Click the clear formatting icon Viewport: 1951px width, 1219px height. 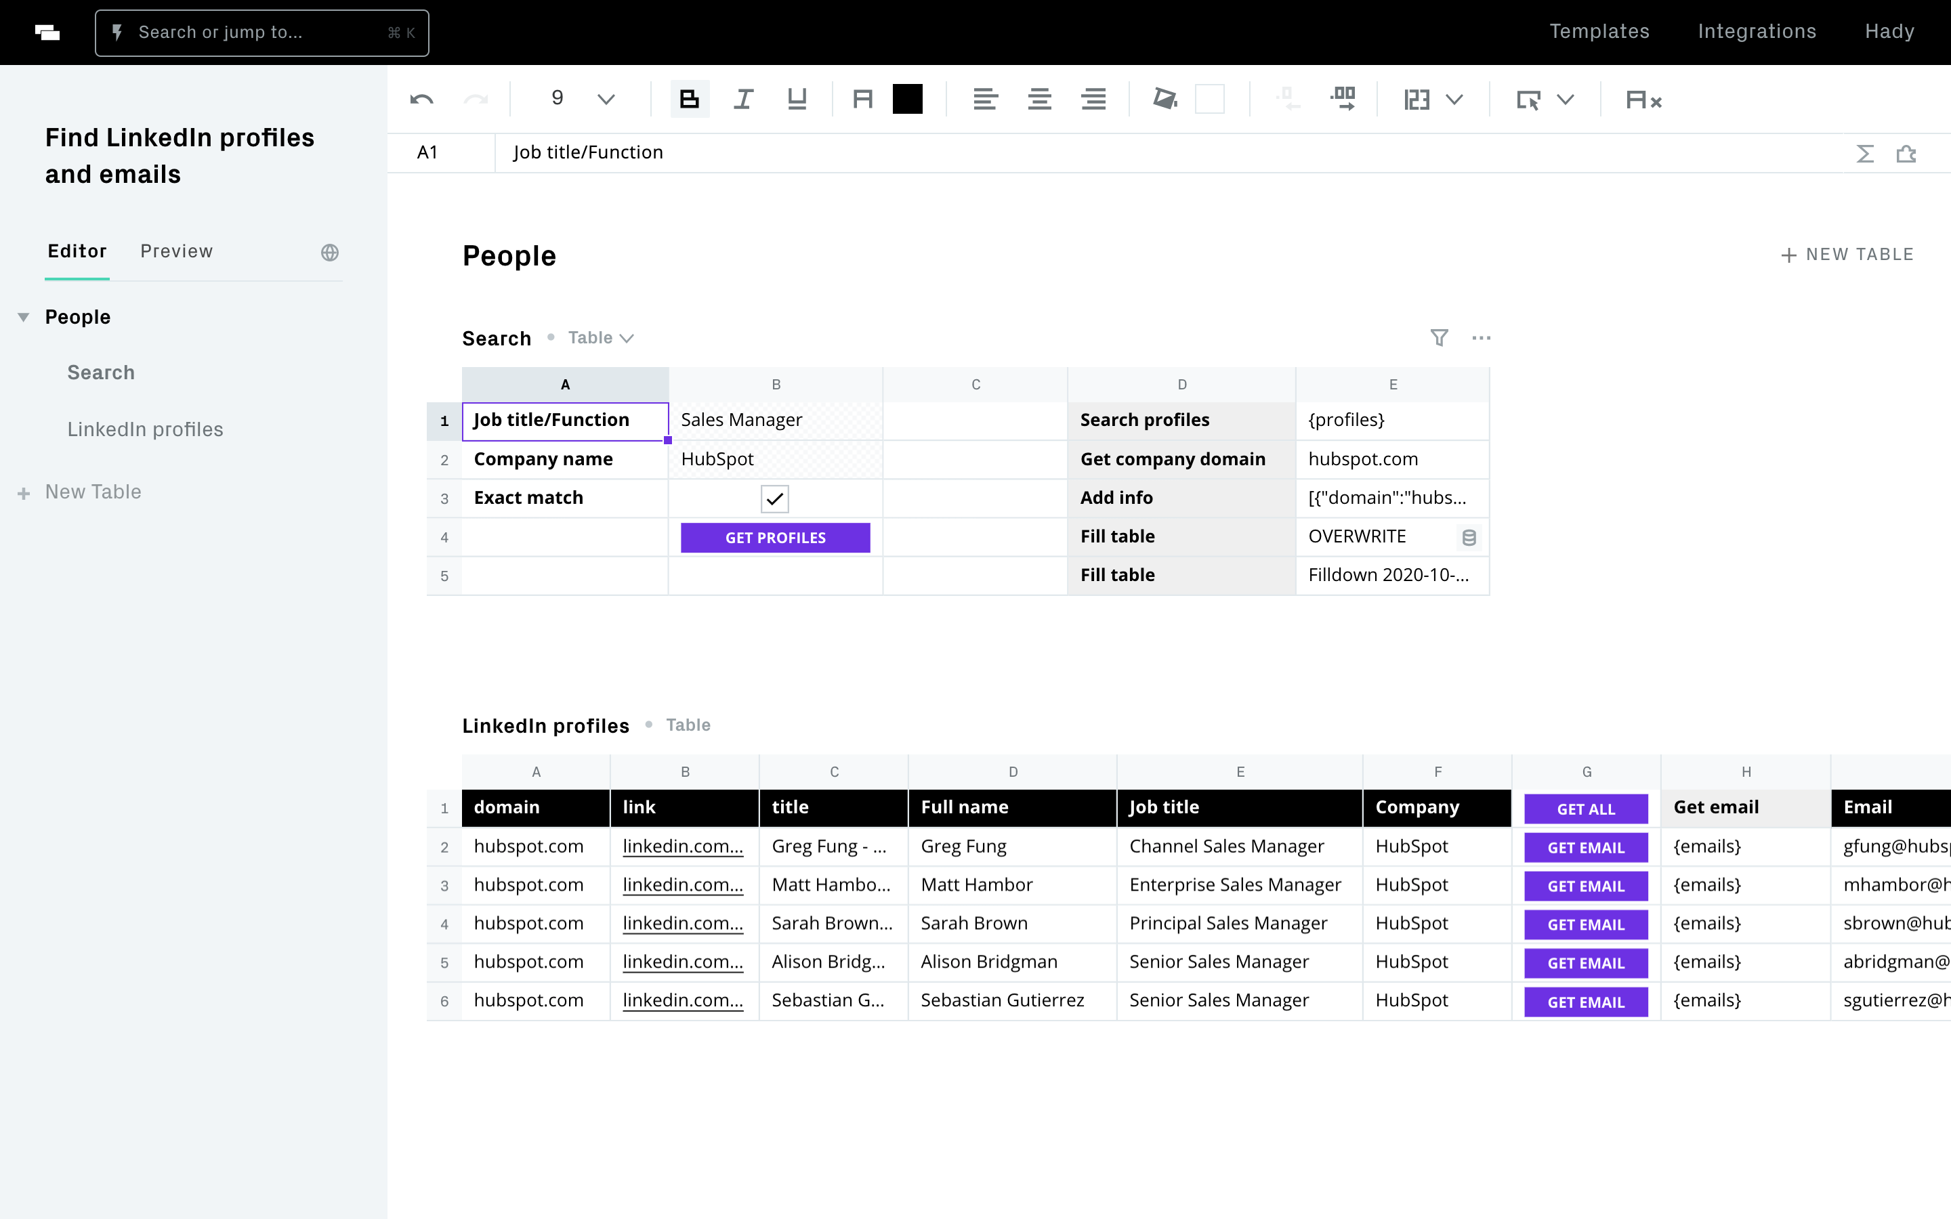point(1644,100)
